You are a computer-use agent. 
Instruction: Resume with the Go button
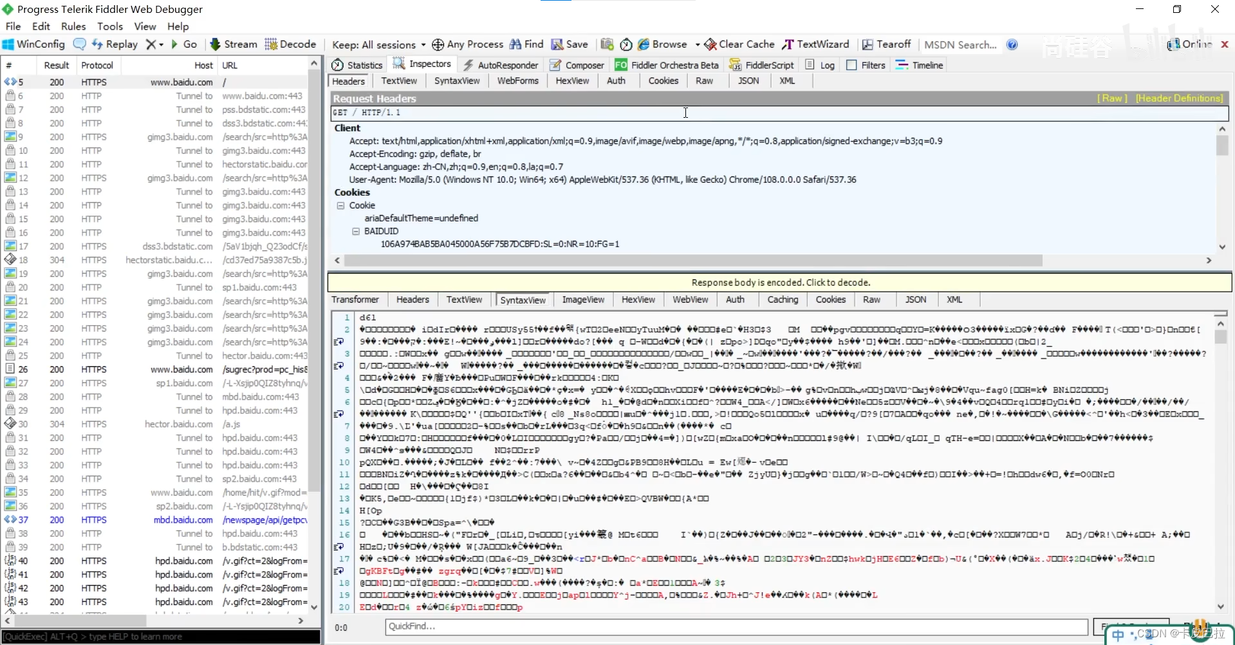tap(184, 44)
